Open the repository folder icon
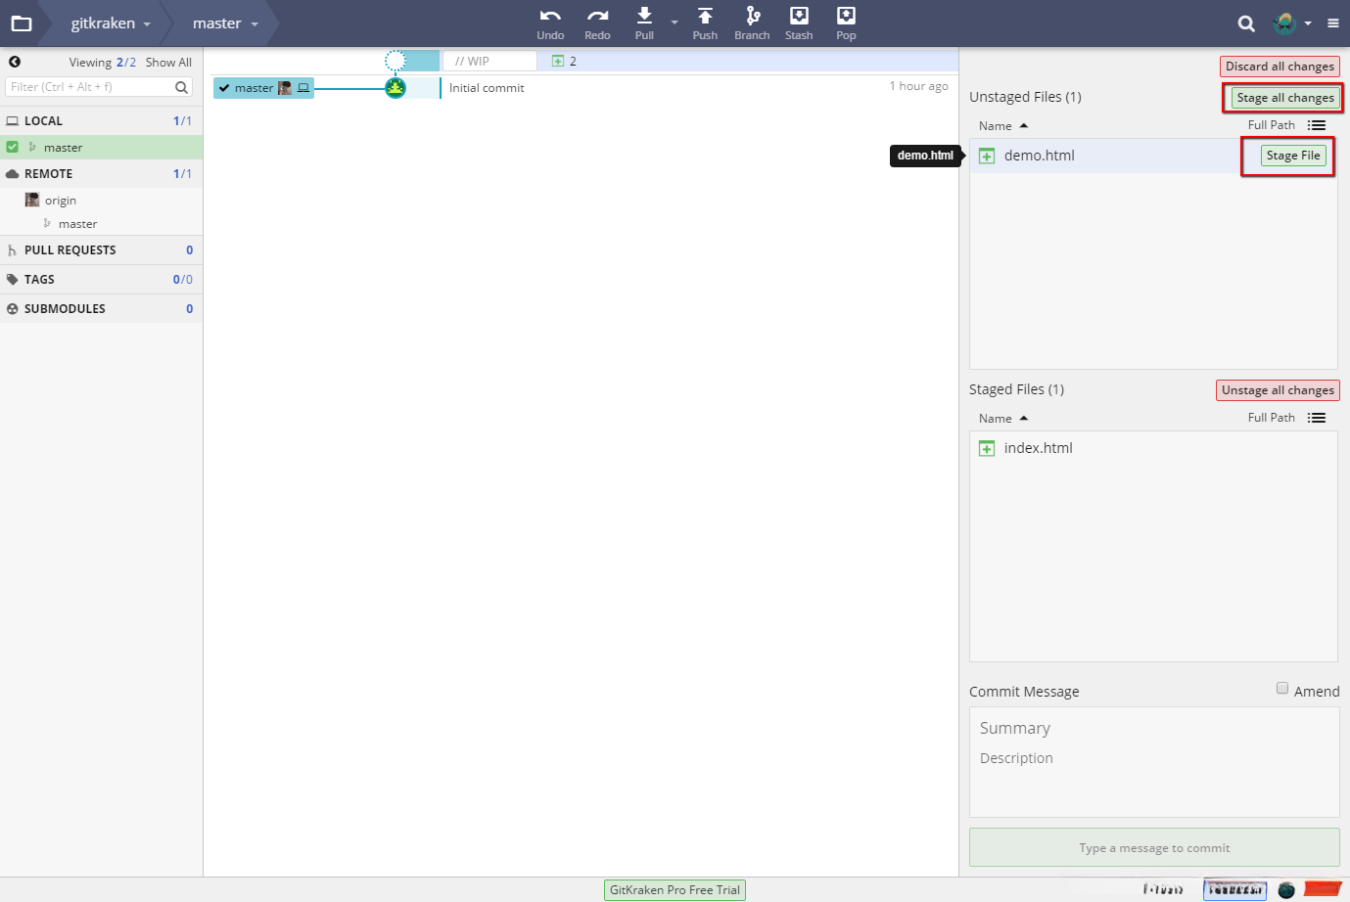Screen dimensions: 1350x902 (x=22, y=23)
